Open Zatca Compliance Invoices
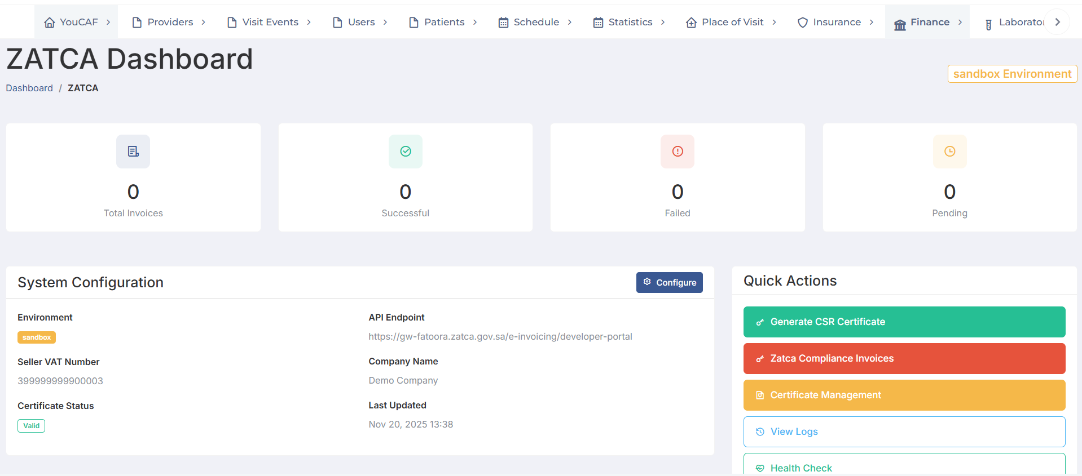 tap(904, 358)
